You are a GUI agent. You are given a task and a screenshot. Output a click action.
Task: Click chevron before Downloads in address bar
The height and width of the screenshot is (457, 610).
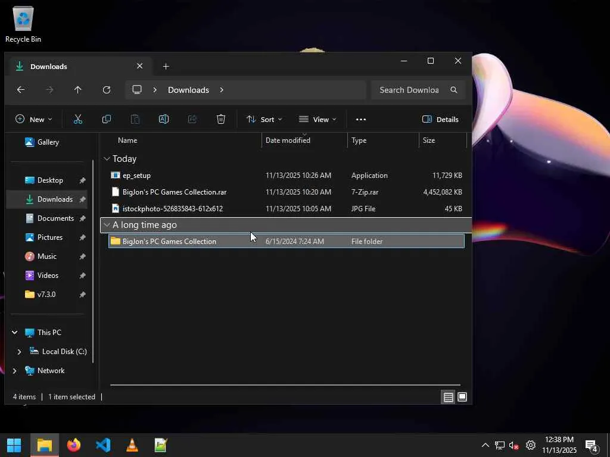[155, 90]
